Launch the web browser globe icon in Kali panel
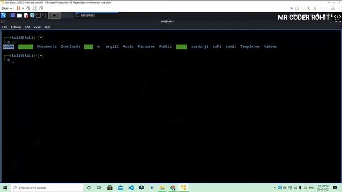 pyautogui.click(x=32, y=15)
